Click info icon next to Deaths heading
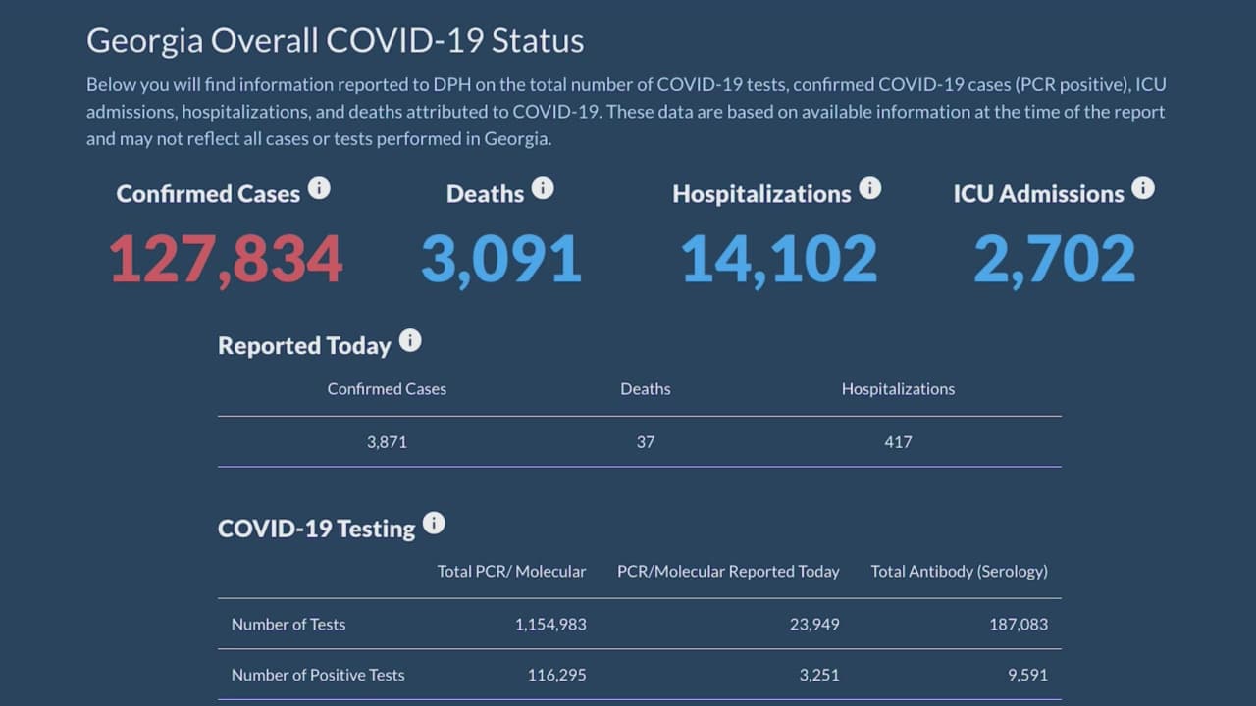This screenshot has height=706, width=1256. point(542,188)
